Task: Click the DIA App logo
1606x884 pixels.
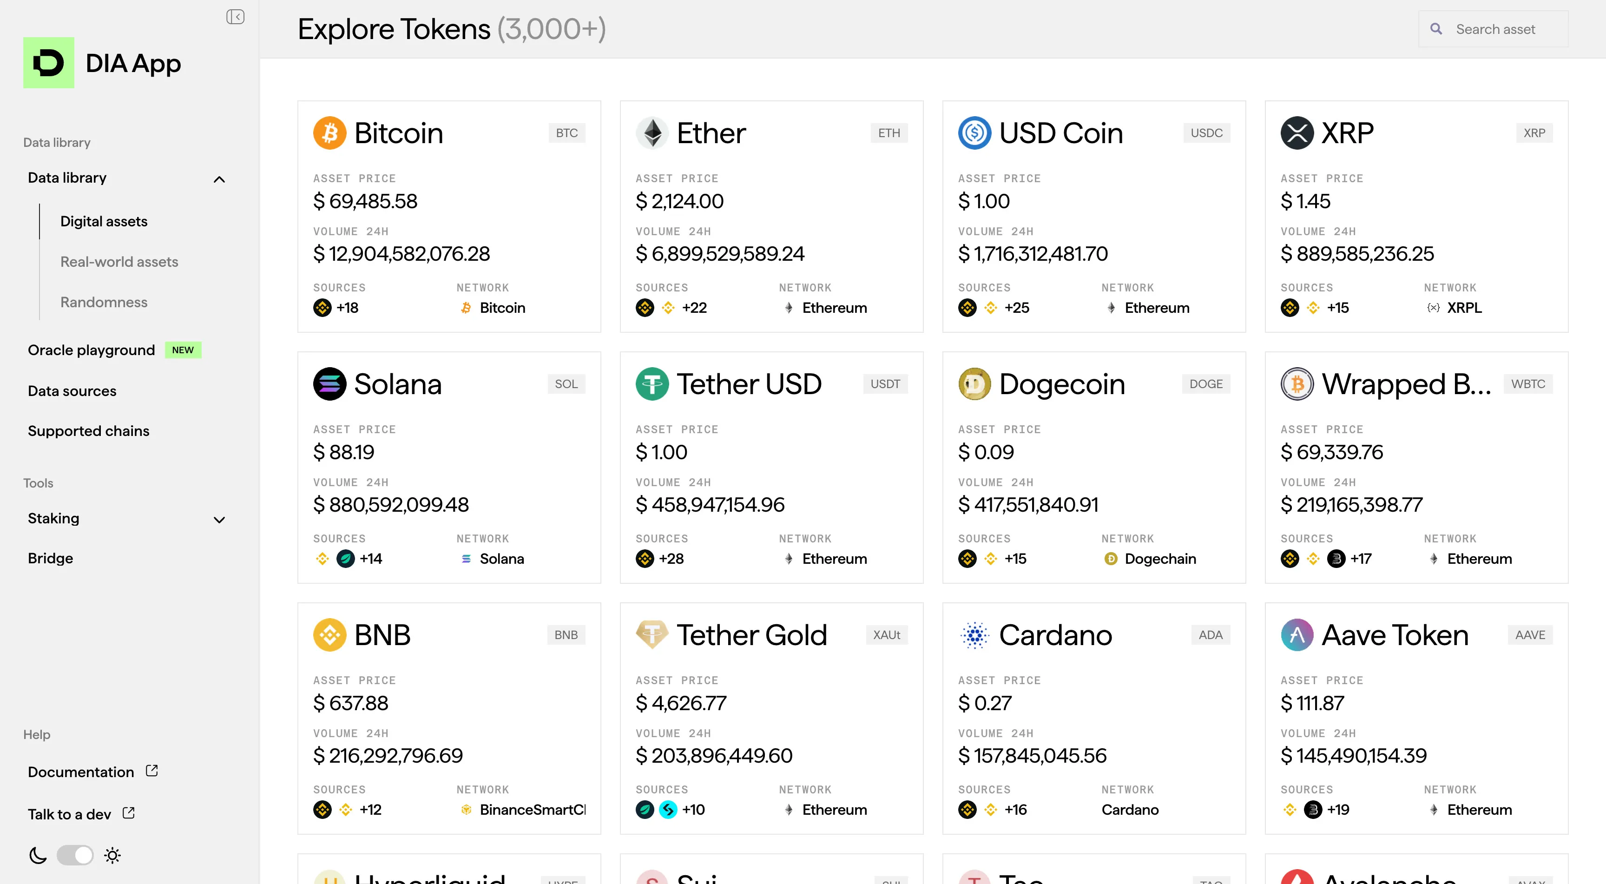Action: pyautogui.click(x=49, y=62)
